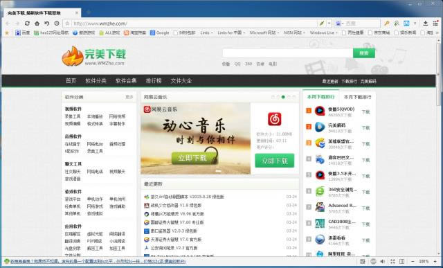Screen dimensions: 443x268
Task: Click the 迅雷看看 app icon
Action: tap(320, 240)
